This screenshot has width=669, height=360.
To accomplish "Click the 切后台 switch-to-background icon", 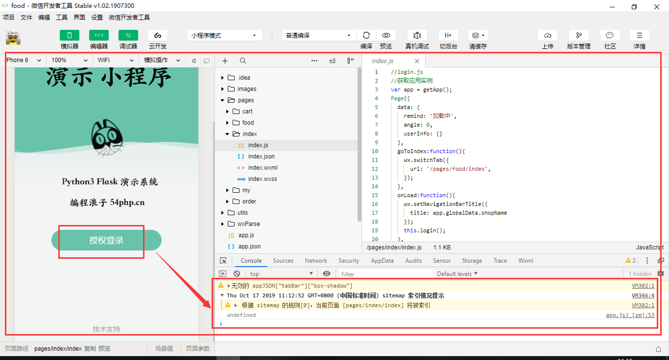I will [448, 35].
